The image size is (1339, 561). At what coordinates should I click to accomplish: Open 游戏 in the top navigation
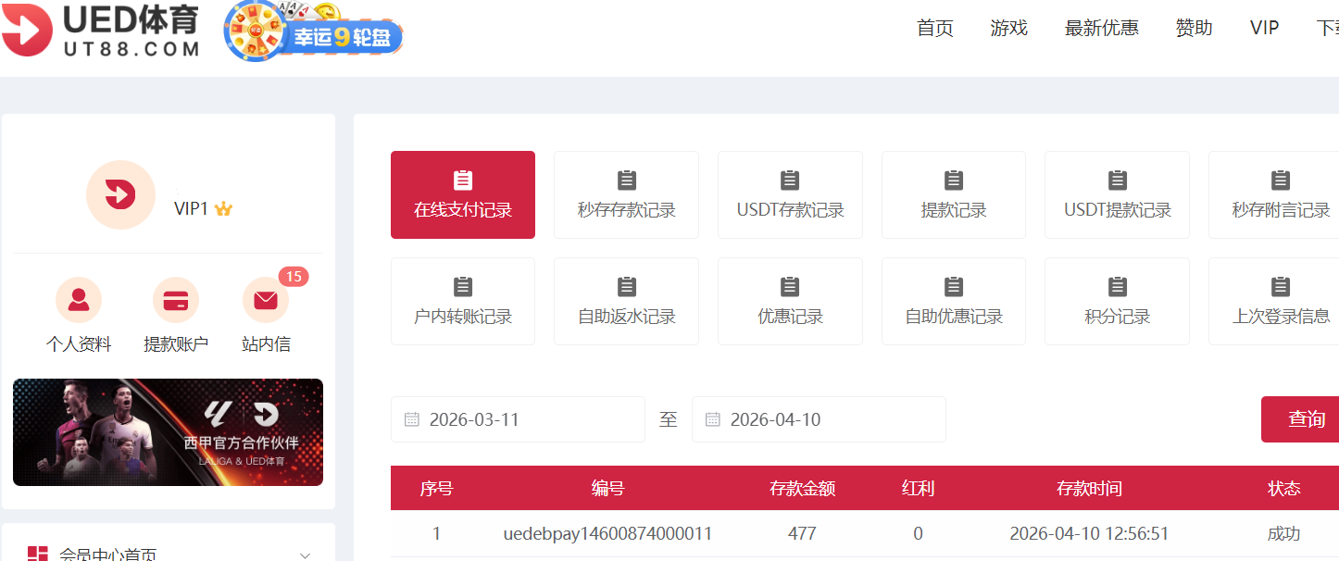pyautogui.click(x=1008, y=28)
